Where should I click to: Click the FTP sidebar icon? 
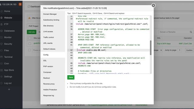coord(2,24)
